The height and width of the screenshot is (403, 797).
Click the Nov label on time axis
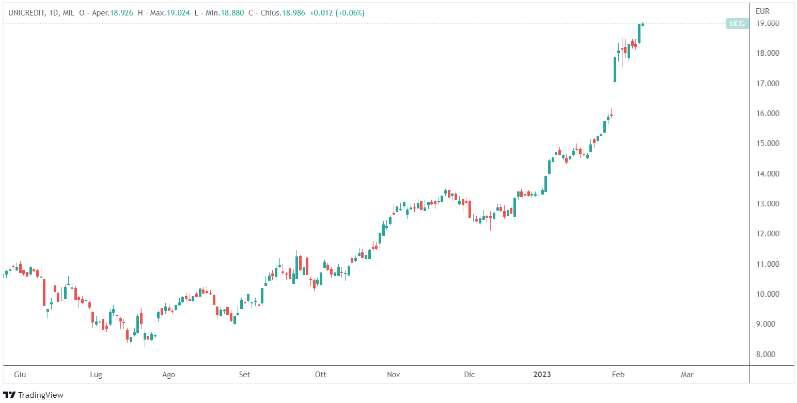tap(394, 374)
